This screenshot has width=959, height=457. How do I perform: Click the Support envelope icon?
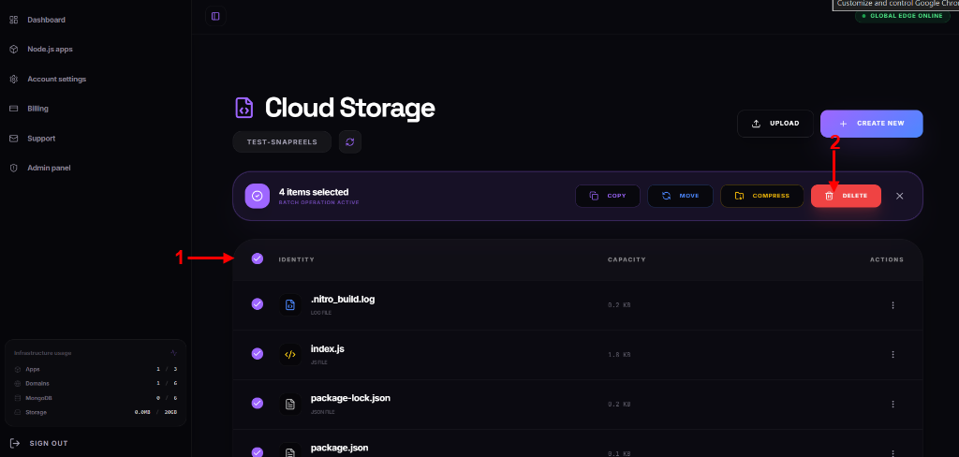pos(13,139)
